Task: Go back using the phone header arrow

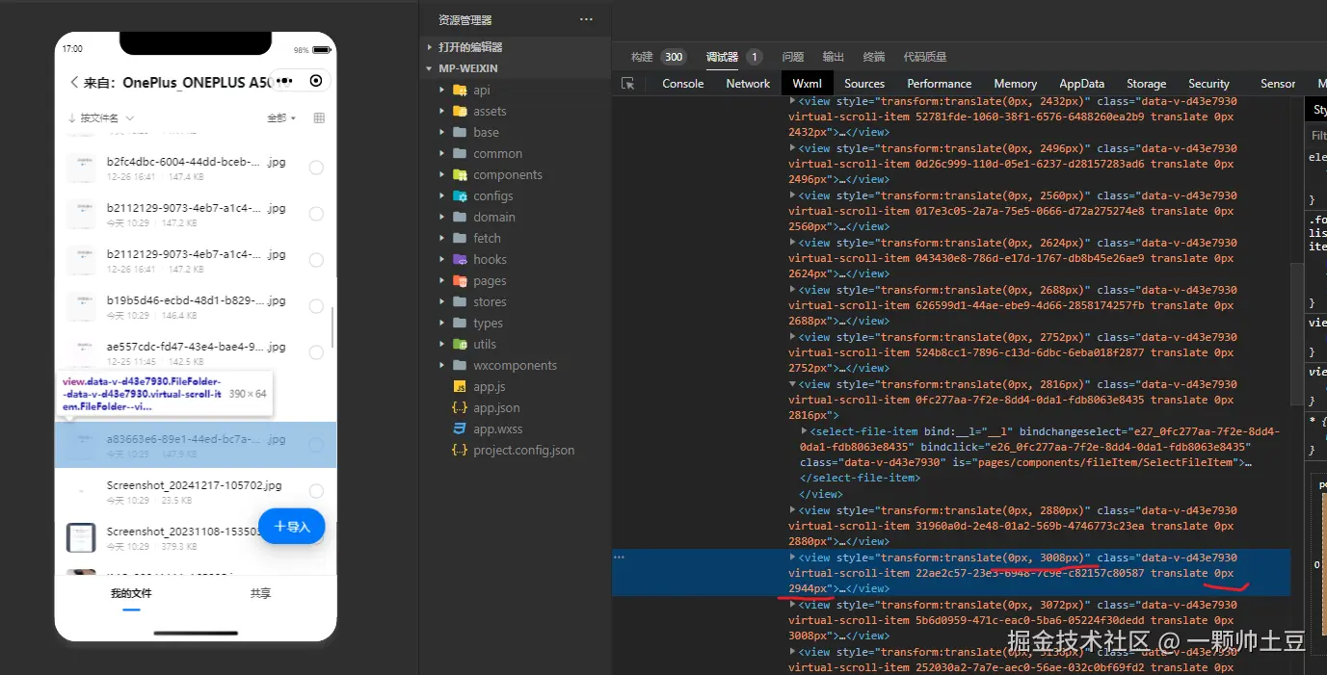Action: point(74,83)
